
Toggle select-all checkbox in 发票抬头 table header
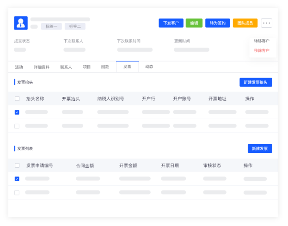pyautogui.click(x=17, y=98)
